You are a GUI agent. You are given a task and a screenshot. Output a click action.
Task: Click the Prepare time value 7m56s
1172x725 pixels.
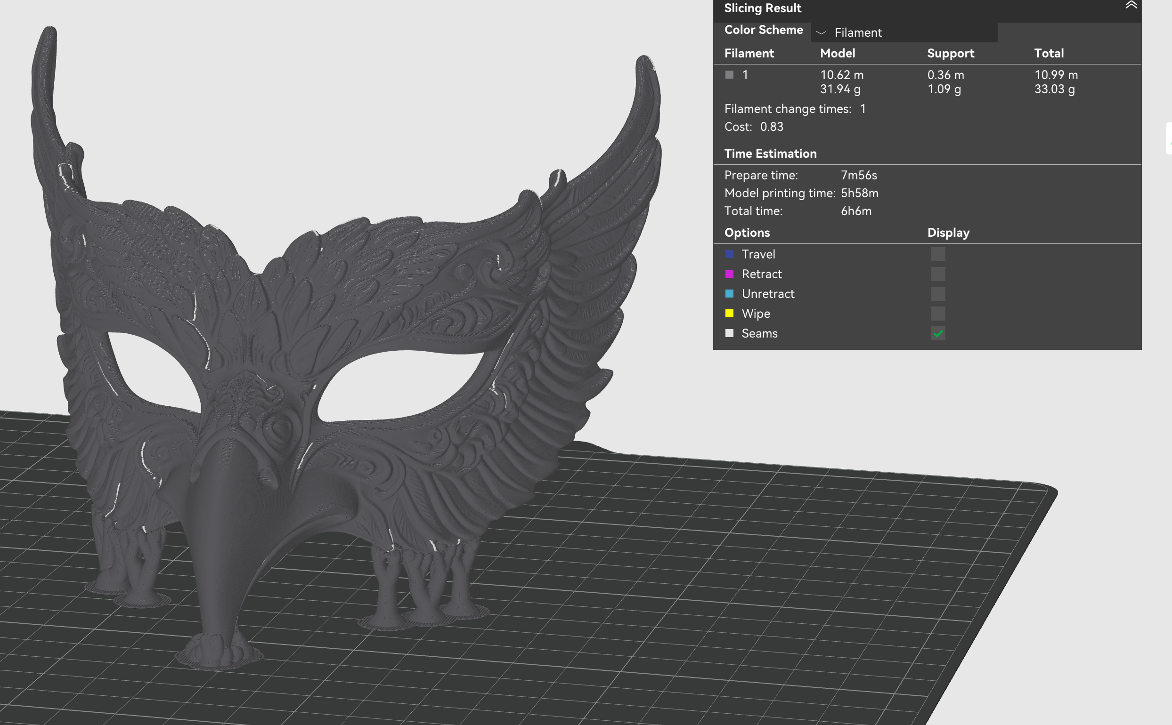tap(859, 175)
